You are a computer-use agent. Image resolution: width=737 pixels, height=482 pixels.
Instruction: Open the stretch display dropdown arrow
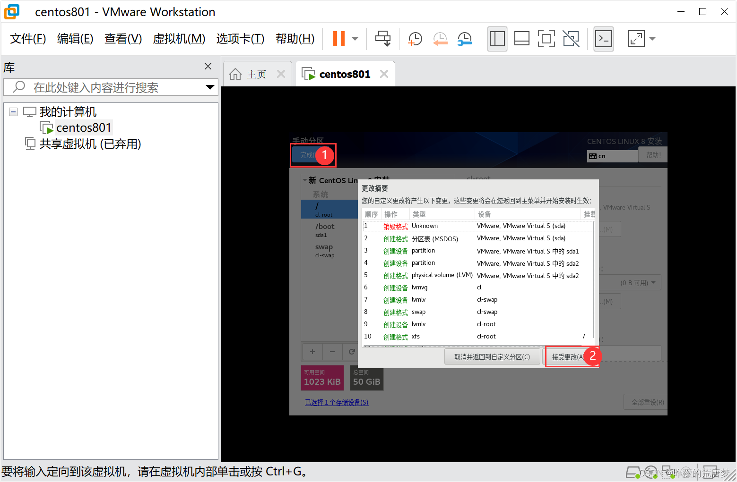coord(653,39)
